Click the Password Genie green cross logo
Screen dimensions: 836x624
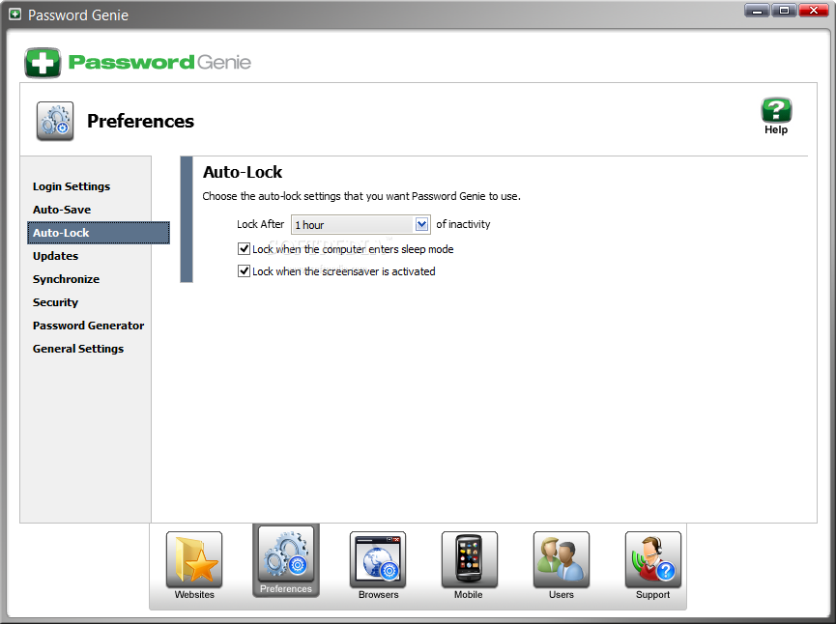(43, 63)
